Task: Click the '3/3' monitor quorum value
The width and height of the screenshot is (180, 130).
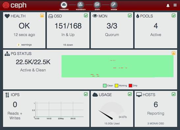Action: (112, 26)
